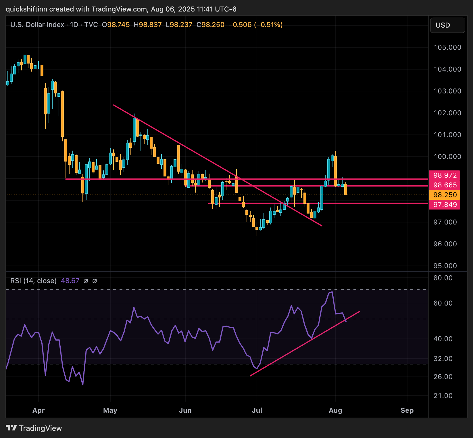473x438 pixels.
Task: Click the 98.665 price level label
Action: (x=445, y=185)
